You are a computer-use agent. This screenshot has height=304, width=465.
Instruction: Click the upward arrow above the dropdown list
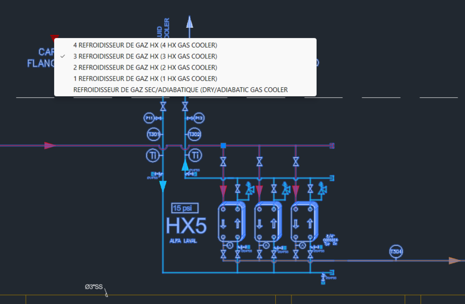click(x=190, y=22)
